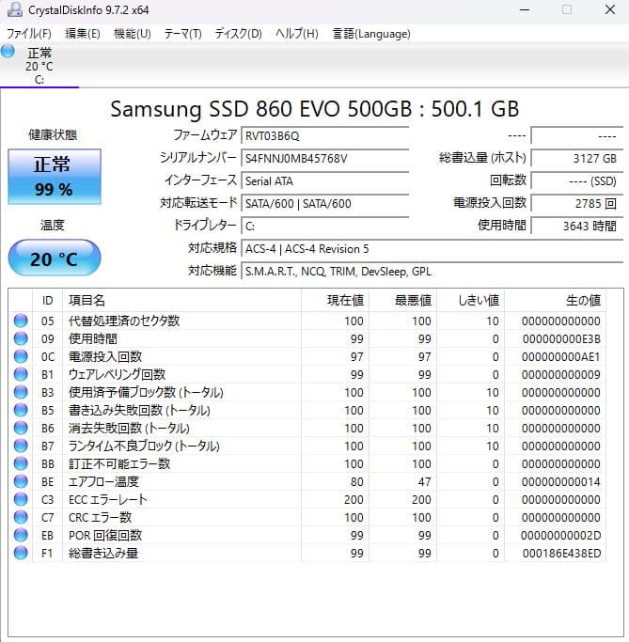Click status icon for ID C7 CRC row
The height and width of the screenshot is (642, 629).
tap(21, 517)
